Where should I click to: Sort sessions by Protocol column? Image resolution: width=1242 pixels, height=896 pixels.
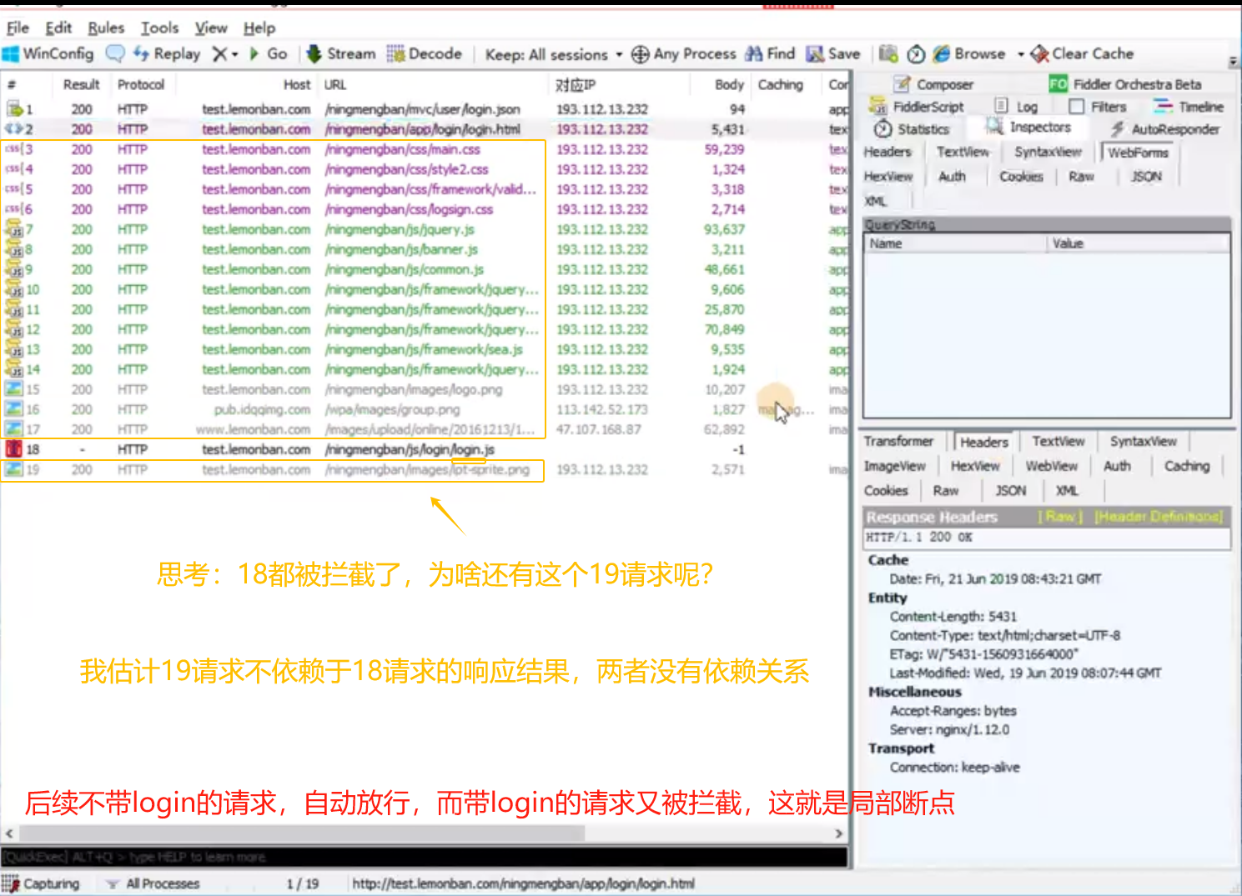(x=140, y=84)
